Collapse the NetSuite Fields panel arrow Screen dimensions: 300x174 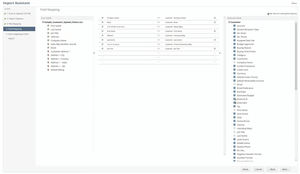[220, 53]
